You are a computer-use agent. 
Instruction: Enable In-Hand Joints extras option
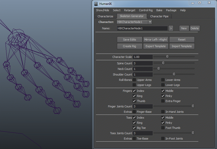tap(163, 112)
